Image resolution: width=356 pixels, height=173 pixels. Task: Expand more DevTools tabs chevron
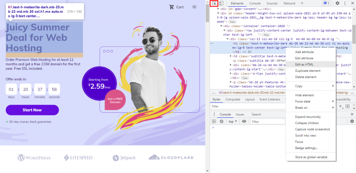click(x=302, y=3)
